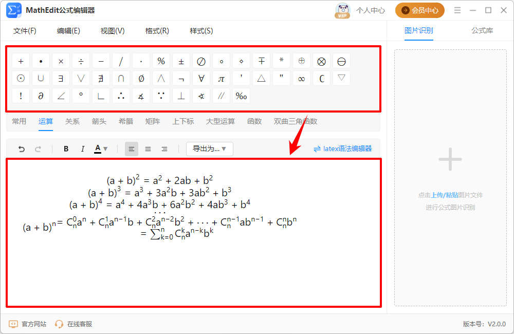
Task: Open the 视图(V) menu
Action: [x=113, y=31]
